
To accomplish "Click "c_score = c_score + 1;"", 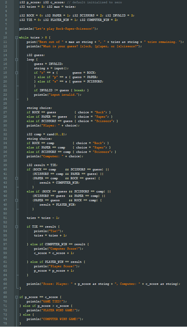I will (54, 253).
